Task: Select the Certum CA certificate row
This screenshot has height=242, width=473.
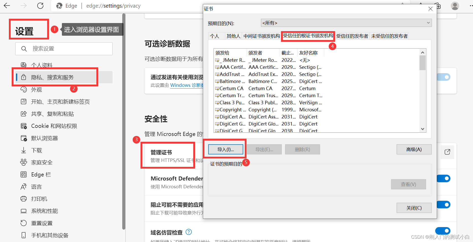Action: point(269,88)
